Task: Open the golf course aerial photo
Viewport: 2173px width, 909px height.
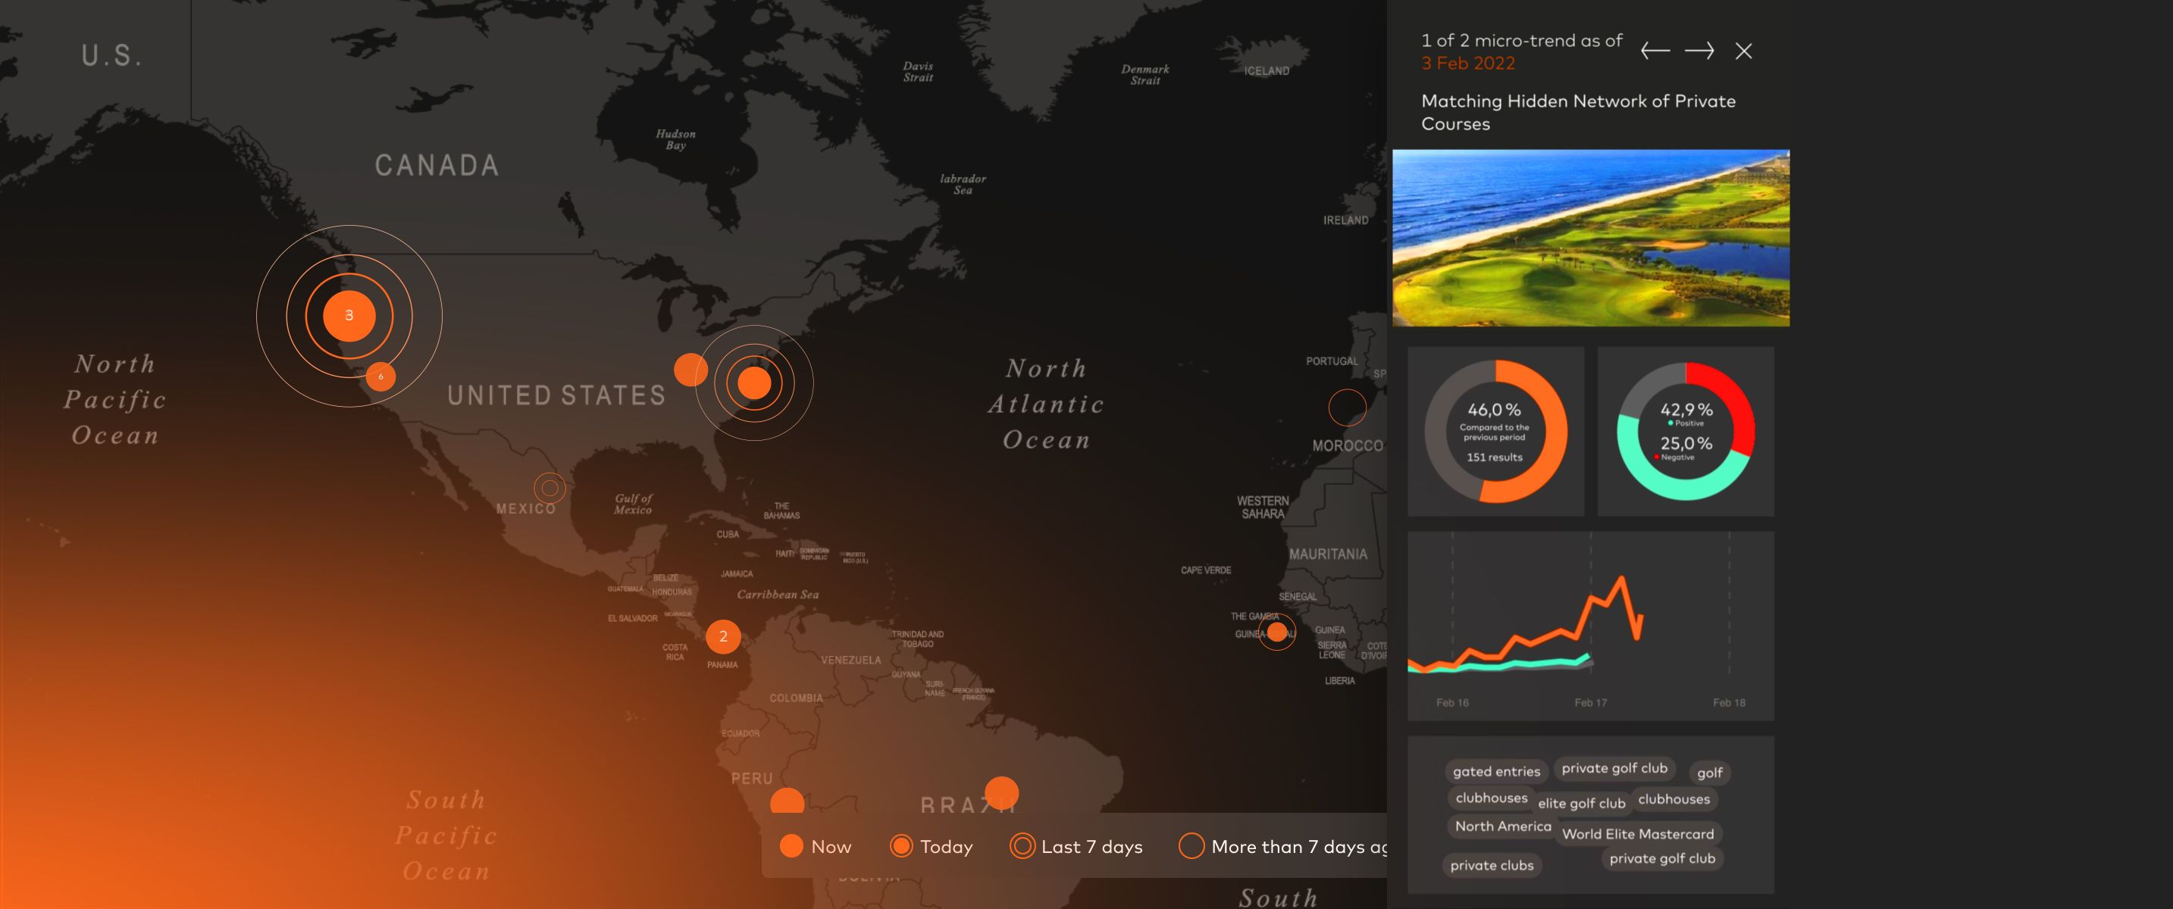Action: coord(1590,238)
